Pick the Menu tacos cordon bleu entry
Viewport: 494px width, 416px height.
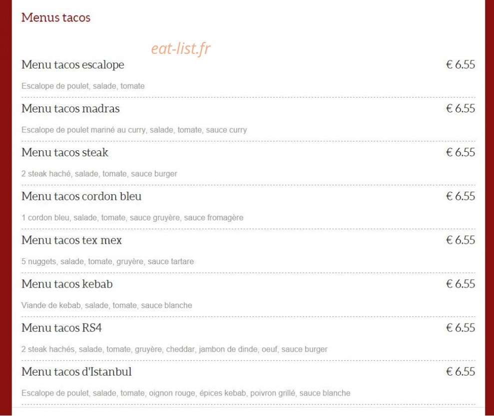point(81,196)
